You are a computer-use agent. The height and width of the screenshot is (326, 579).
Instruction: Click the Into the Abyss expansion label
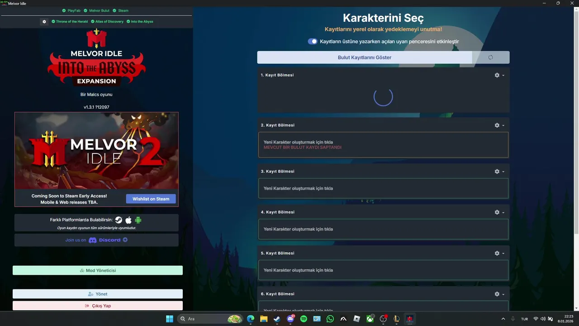coord(140,22)
